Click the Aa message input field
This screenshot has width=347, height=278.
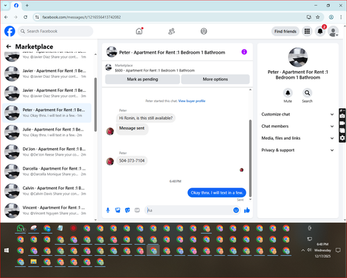click(189, 211)
